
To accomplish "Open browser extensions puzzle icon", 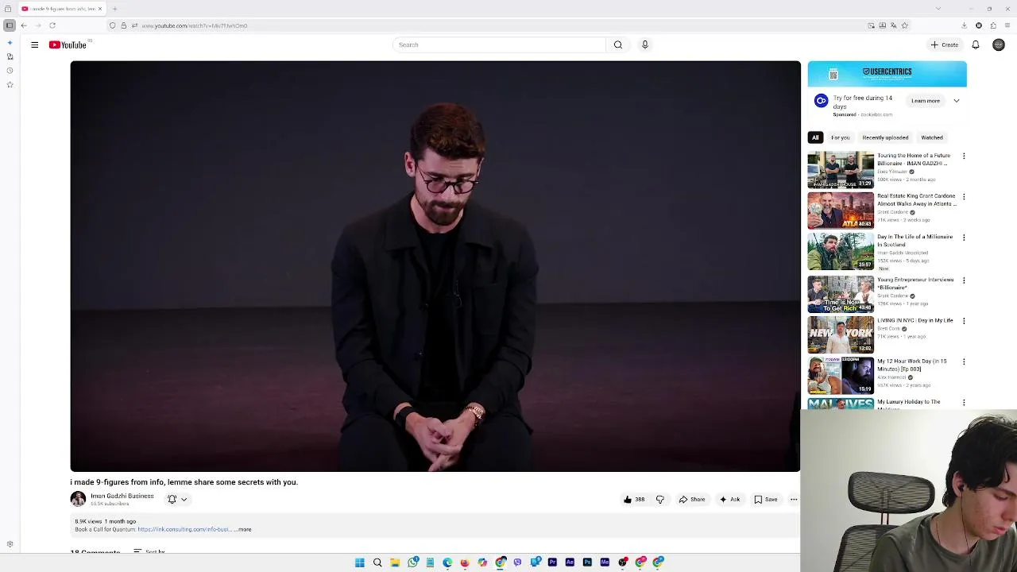I will pos(993,25).
